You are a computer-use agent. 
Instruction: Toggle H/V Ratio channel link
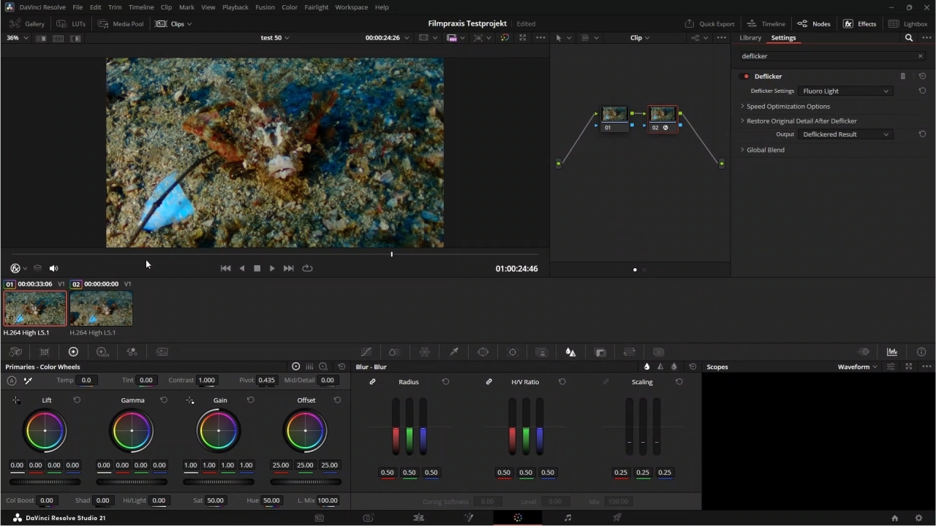point(489,382)
